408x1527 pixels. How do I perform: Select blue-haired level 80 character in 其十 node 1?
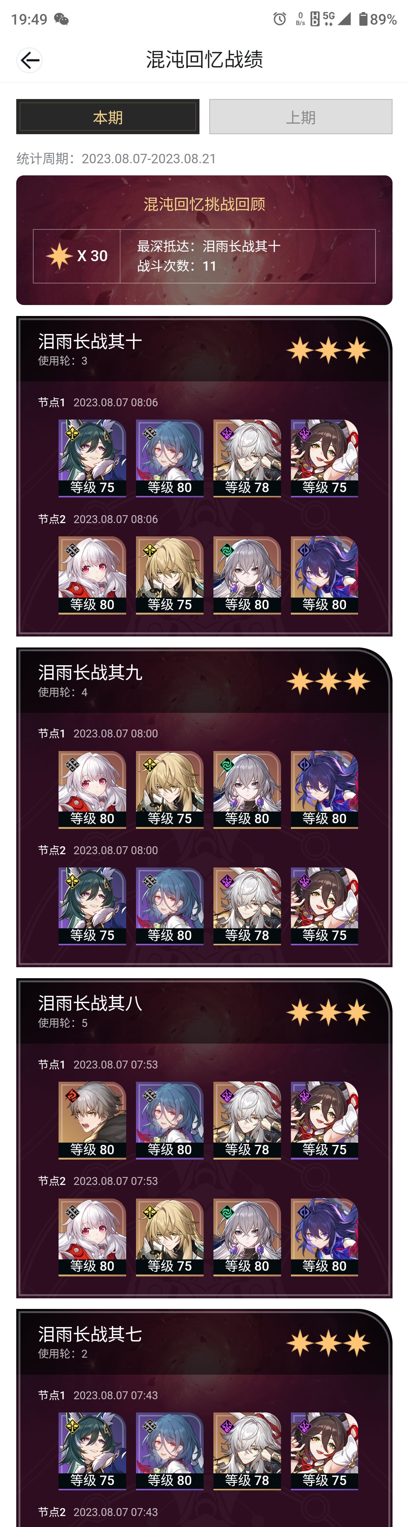pos(169,458)
